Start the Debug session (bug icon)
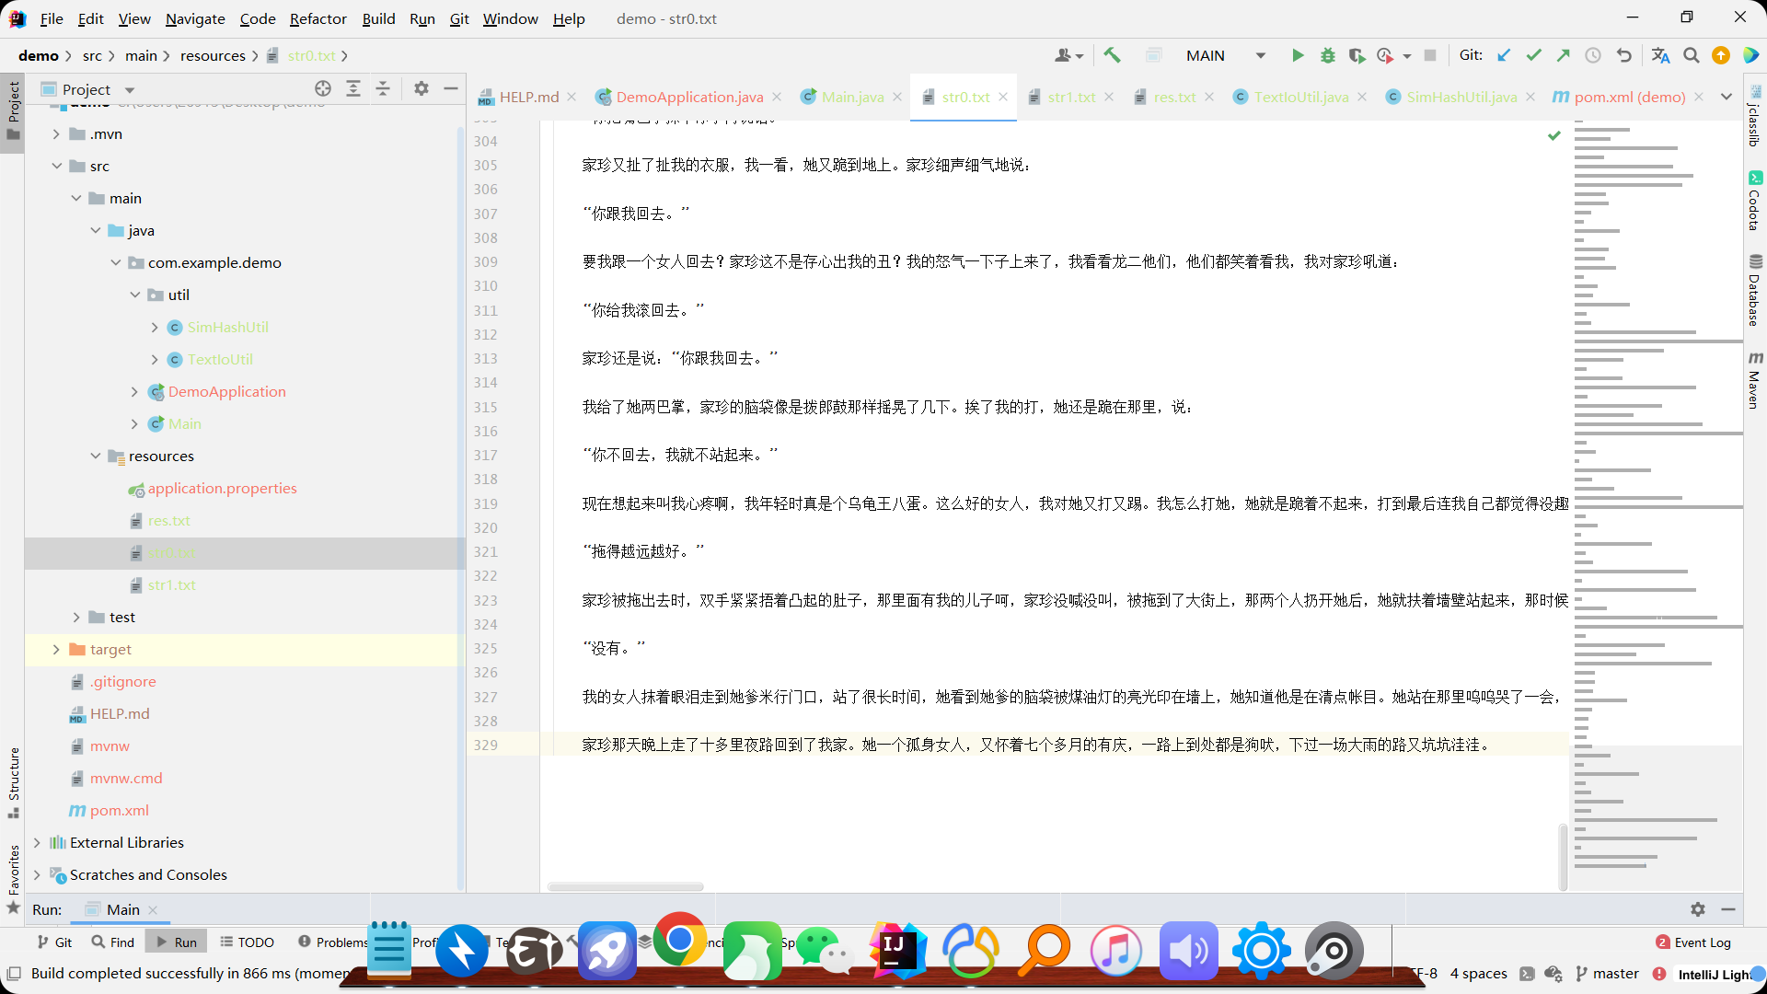Viewport: 1767px width, 994px height. tap(1328, 55)
